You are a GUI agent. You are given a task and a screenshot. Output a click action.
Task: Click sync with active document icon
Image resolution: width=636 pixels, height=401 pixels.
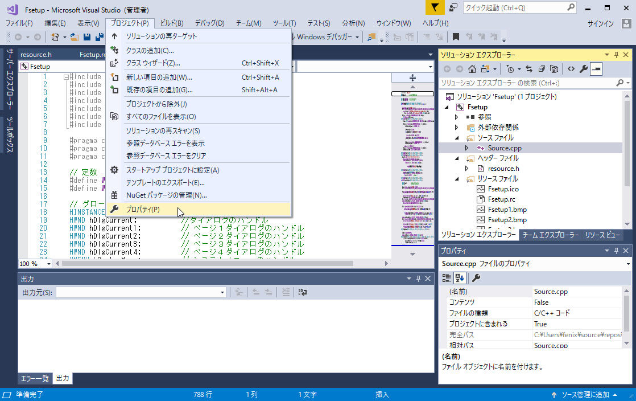pos(529,69)
